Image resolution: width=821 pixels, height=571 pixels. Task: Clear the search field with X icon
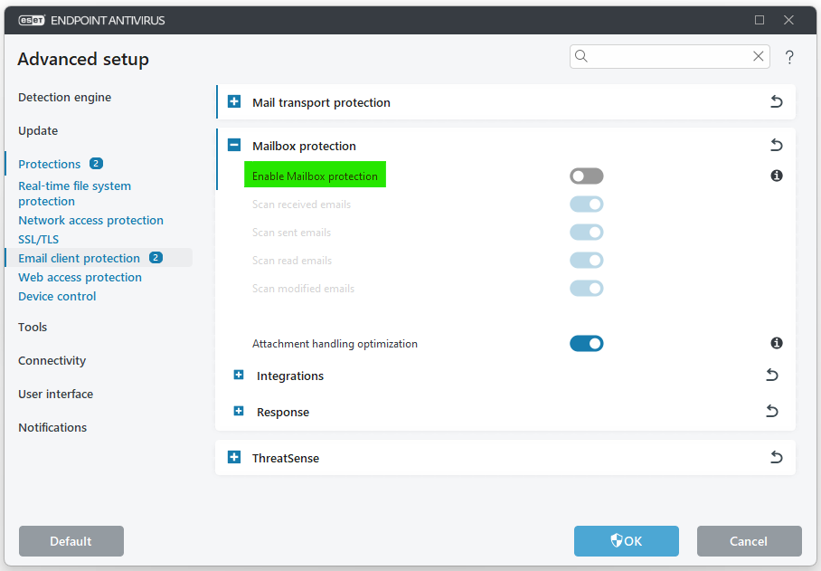click(758, 56)
